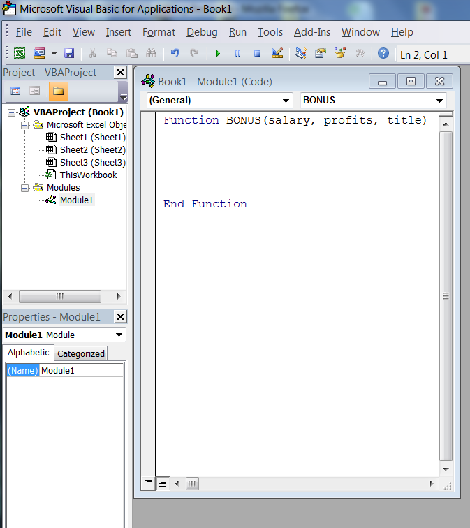Click the Find binoculars icon
Screen dimensions: 470x528
pyautogui.click(x=151, y=53)
